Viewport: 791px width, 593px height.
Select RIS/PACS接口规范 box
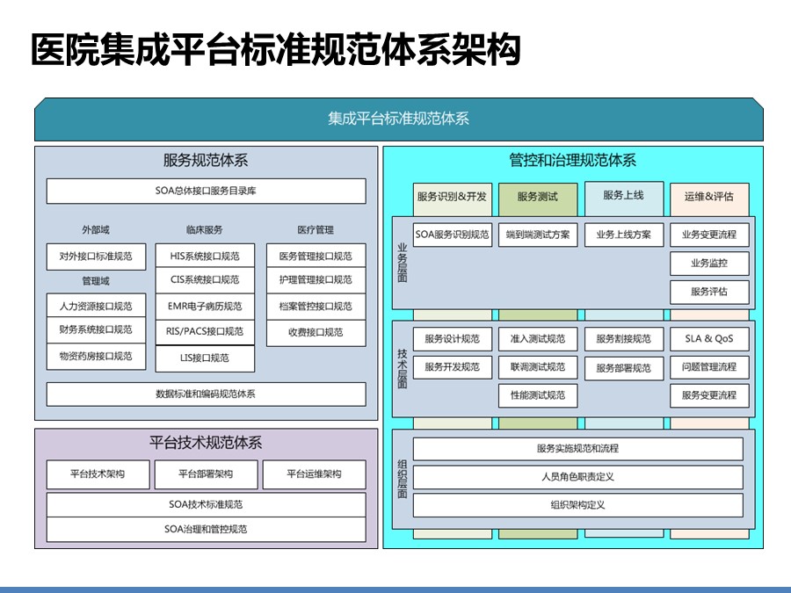pos(205,332)
